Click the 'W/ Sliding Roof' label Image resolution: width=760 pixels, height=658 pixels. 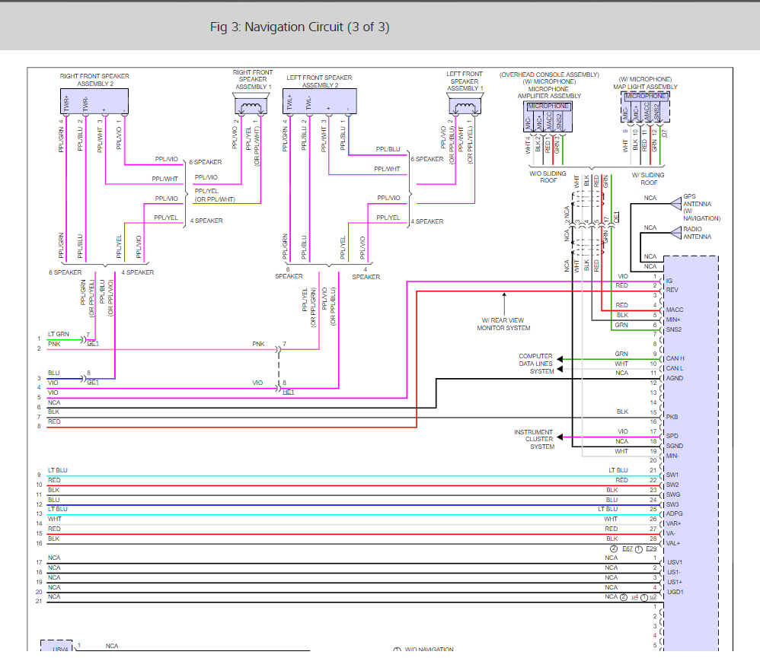pos(649,179)
